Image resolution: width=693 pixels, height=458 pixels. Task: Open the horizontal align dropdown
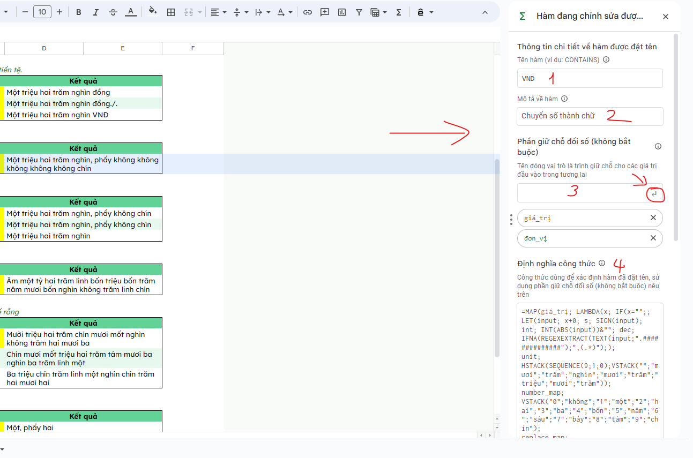(x=218, y=12)
